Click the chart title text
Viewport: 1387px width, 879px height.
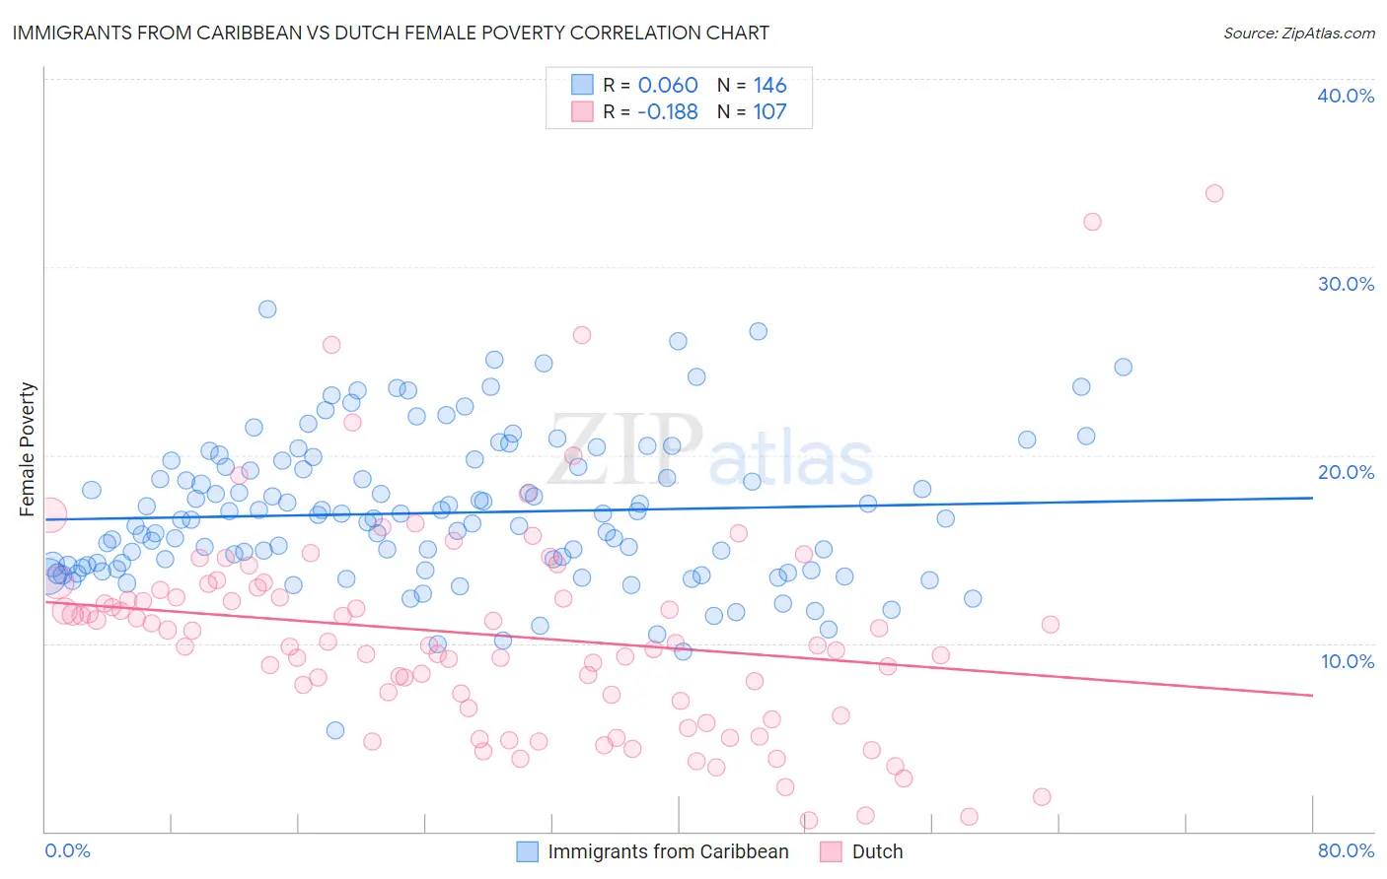coord(391,33)
